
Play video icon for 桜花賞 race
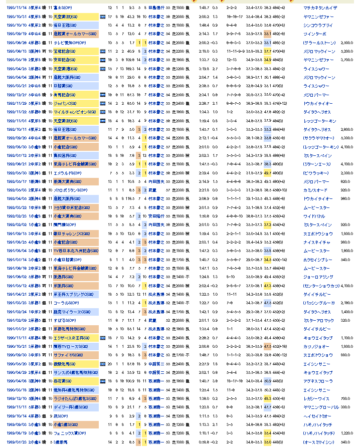coord(102,381)
